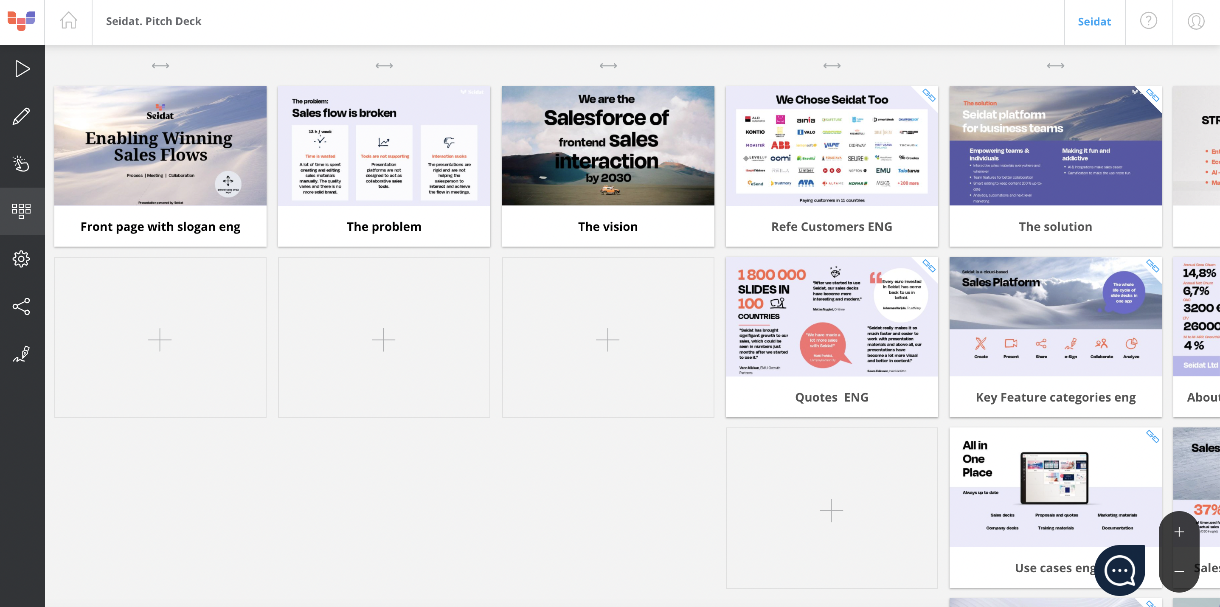
Task: Select The vision slide thumbnail
Action: tap(608, 146)
